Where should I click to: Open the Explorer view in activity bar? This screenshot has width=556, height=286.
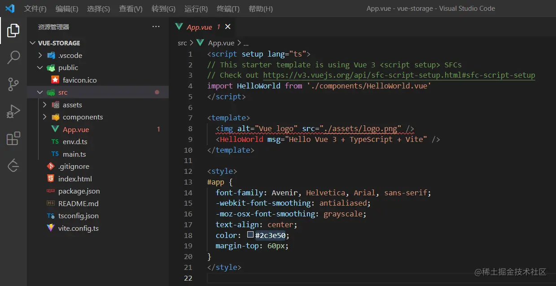click(13, 31)
